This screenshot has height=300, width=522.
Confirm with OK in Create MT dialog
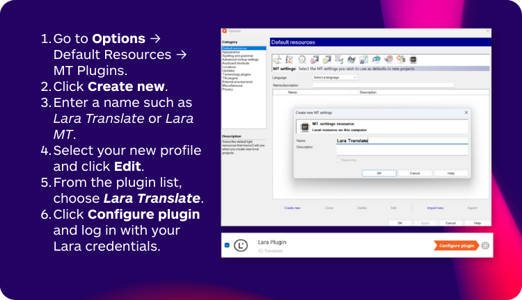click(x=379, y=173)
